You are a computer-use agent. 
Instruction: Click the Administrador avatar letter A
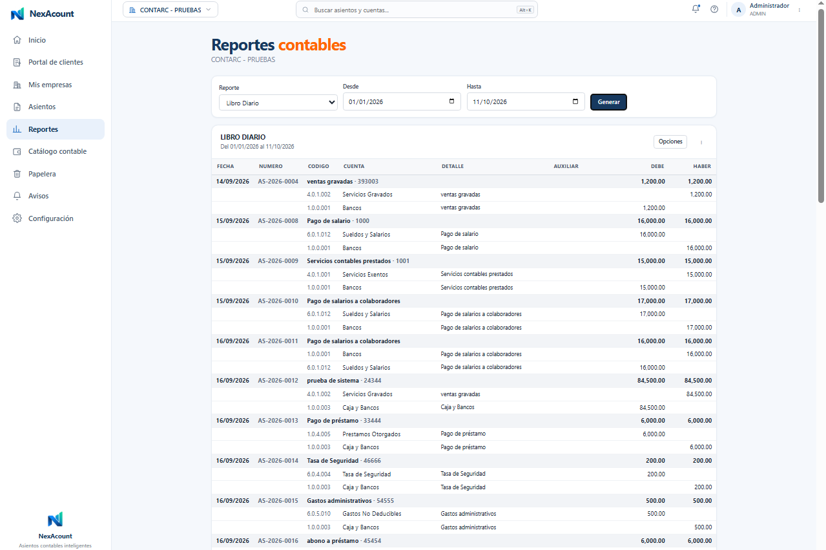click(x=739, y=10)
